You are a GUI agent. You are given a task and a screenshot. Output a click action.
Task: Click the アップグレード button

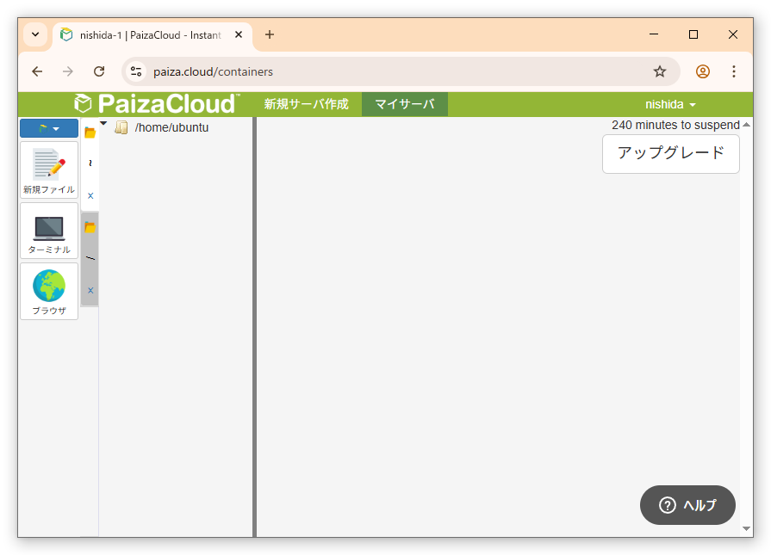coord(670,153)
